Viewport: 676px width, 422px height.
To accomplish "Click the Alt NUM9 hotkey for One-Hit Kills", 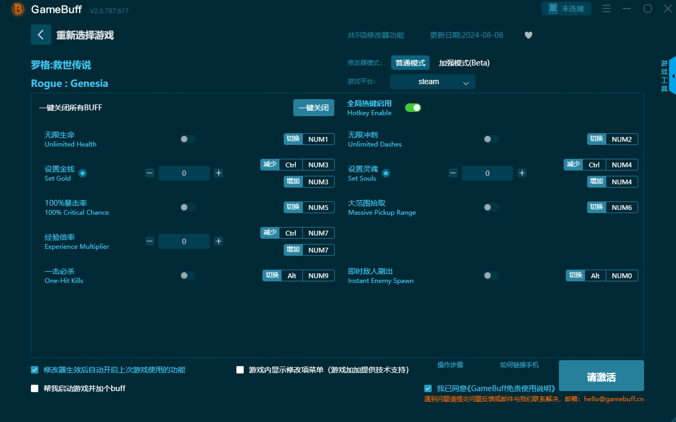I will 299,275.
